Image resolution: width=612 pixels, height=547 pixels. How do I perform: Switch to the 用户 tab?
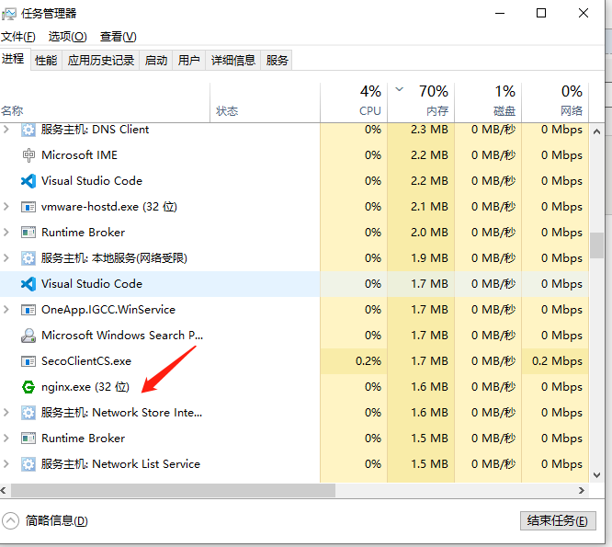click(x=189, y=60)
